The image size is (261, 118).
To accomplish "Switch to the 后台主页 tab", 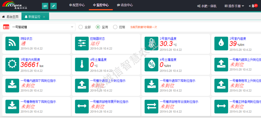I will point(10,17).
